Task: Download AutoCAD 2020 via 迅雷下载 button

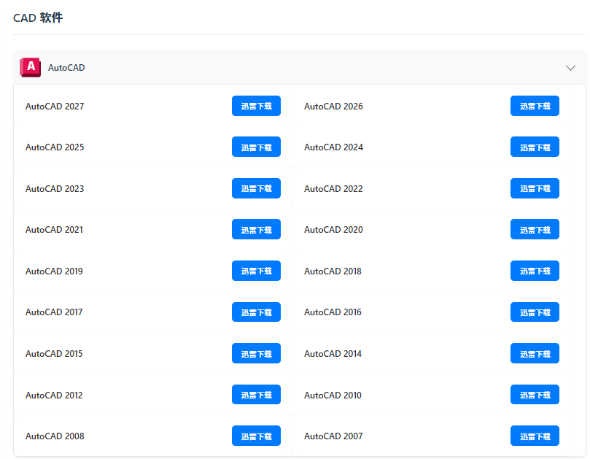Action: pos(535,229)
